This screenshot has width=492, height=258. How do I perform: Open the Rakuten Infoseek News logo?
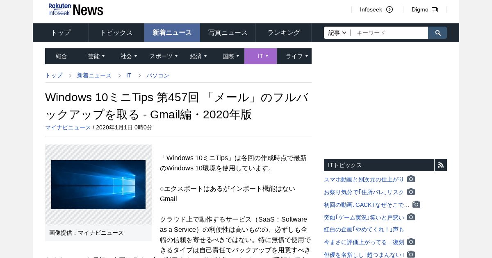(76, 9)
